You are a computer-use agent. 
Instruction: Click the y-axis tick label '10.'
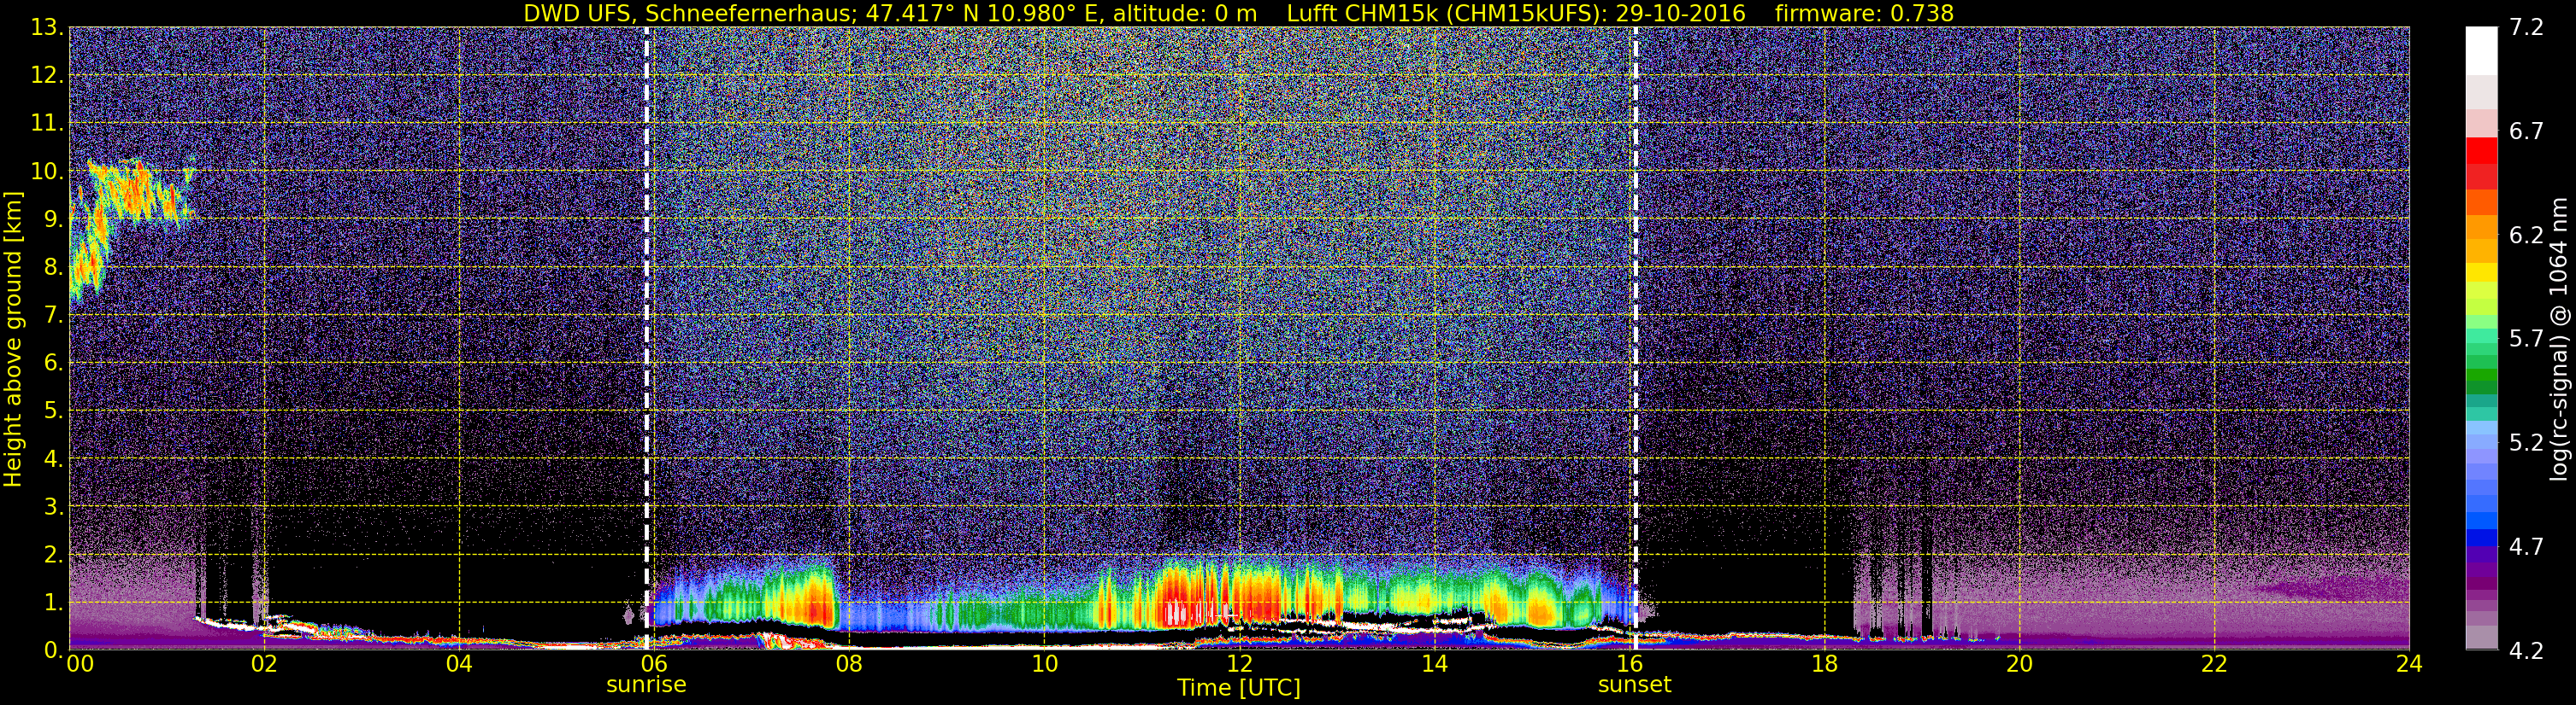pyautogui.click(x=47, y=171)
